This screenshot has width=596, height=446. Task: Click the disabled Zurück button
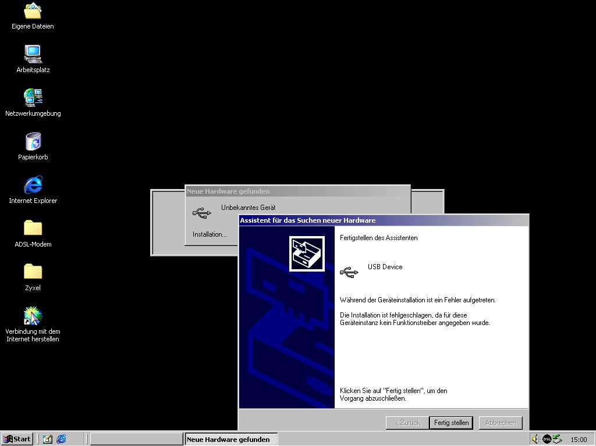tap(407, 423)
